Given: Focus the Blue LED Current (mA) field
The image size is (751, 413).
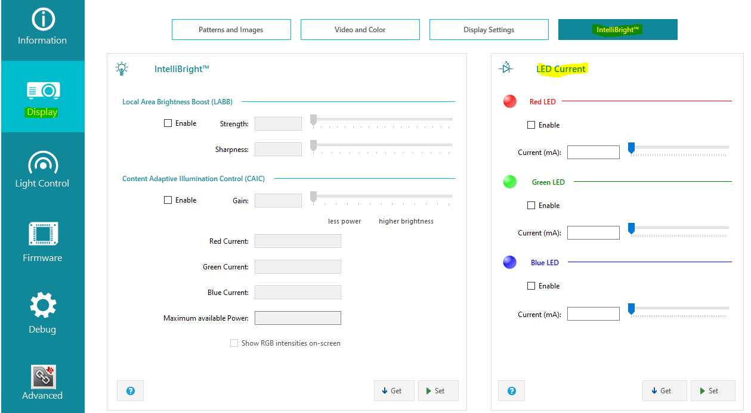Looking at the screenshot, I should 594,314.
